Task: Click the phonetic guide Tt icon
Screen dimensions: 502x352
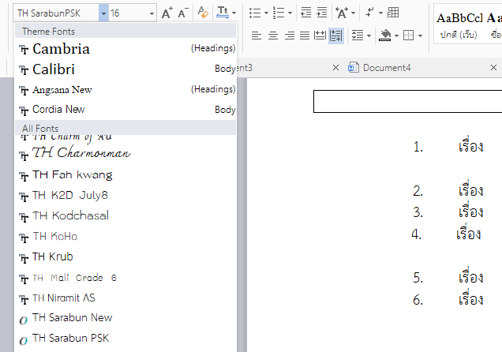Action: coord(223,13)
